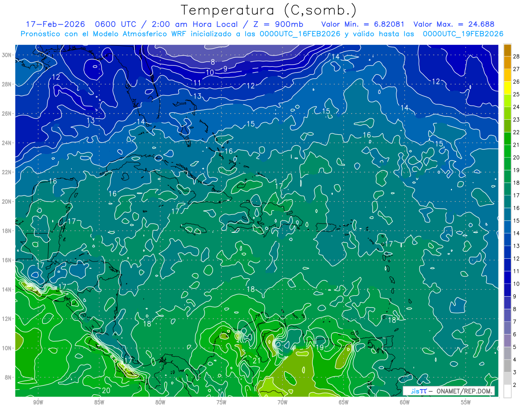Click the contour label "20" on the map
Image resolution: width=528 pixels, height=408 pixels.
click(106, 390)
